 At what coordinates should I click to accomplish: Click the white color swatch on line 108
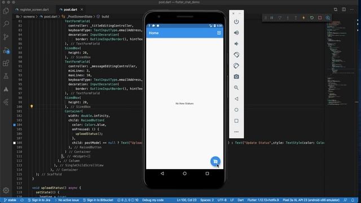coord(14,143)
